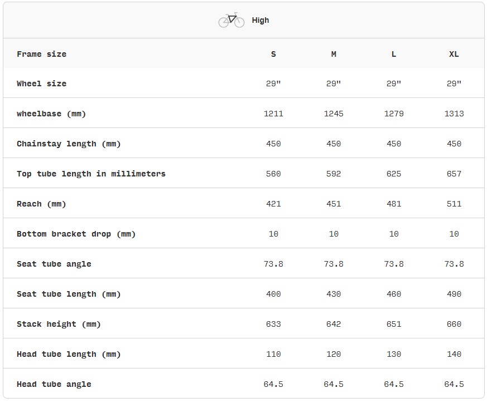Select the Stack height (mm) label
The height and width of the screenshot is (403, 487).
[x=59, y=325]
